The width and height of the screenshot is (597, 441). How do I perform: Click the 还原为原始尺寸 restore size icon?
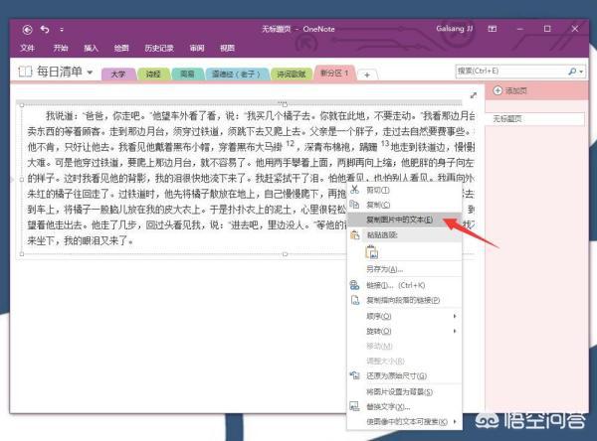pos(355,375)
